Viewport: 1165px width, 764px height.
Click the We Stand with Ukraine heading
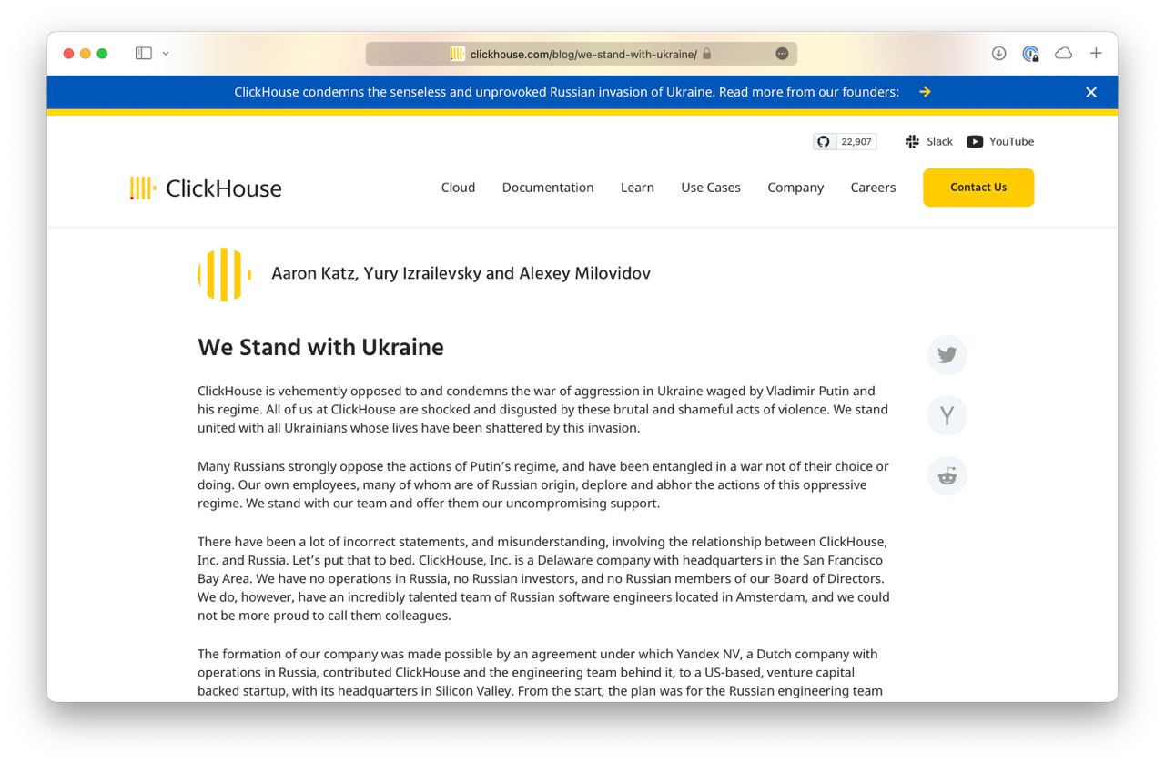point(320,347)
